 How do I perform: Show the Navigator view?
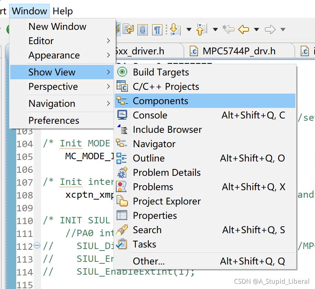(205, 144)
